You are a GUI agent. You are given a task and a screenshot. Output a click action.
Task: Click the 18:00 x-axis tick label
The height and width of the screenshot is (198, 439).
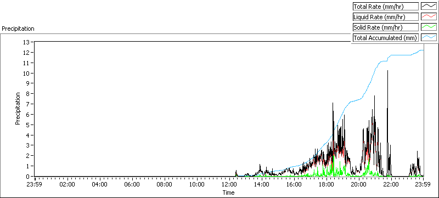click(326, 184)
